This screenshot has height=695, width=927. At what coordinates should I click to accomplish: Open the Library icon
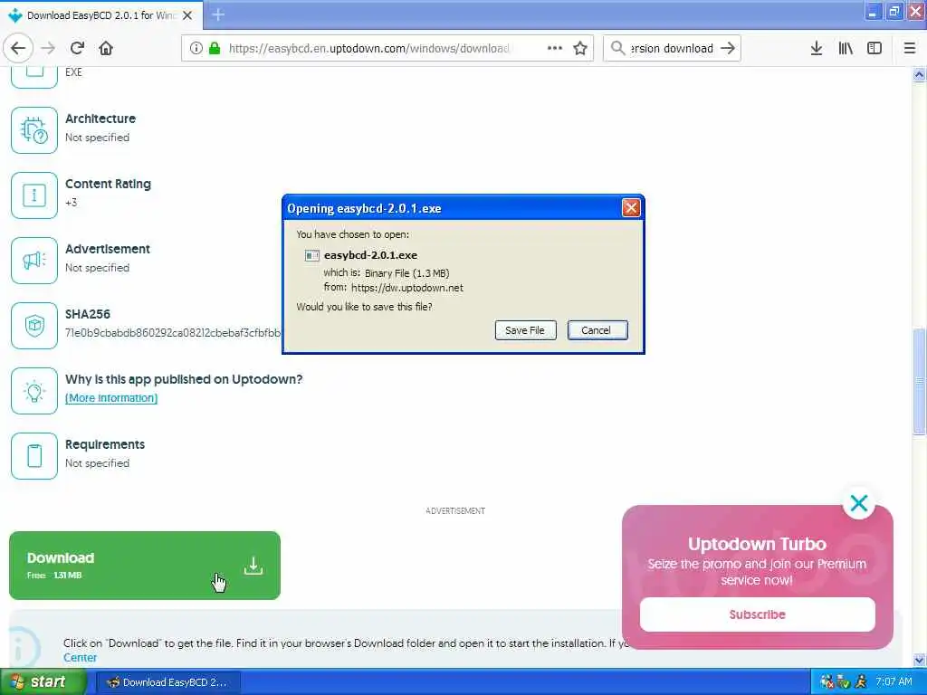click(x=846, y=48)
